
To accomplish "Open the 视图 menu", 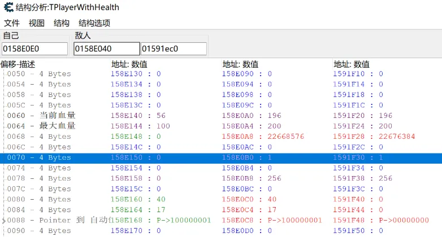I will click(37, 23).
